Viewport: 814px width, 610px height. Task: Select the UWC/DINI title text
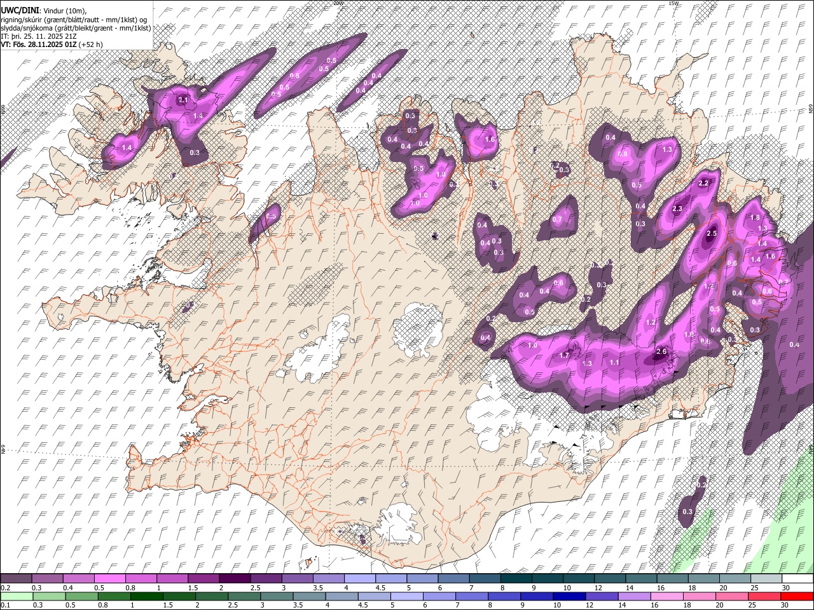(20, 10)
